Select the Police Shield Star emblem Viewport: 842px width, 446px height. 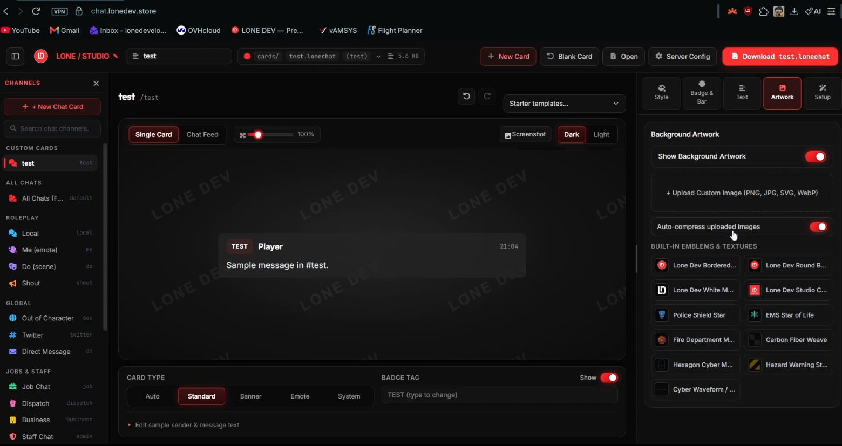click(x=695, y=315)
